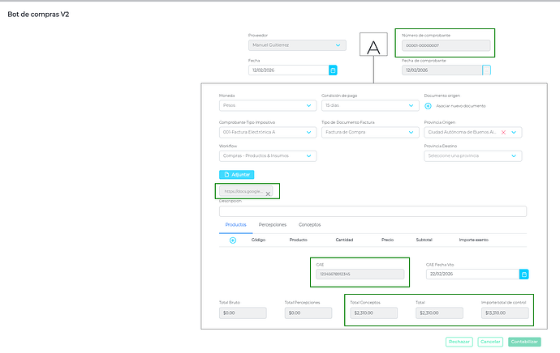Screen dimensions: 560x353
Task: Clear the Provincia Origen selection
Action: (x=503, y=132)
